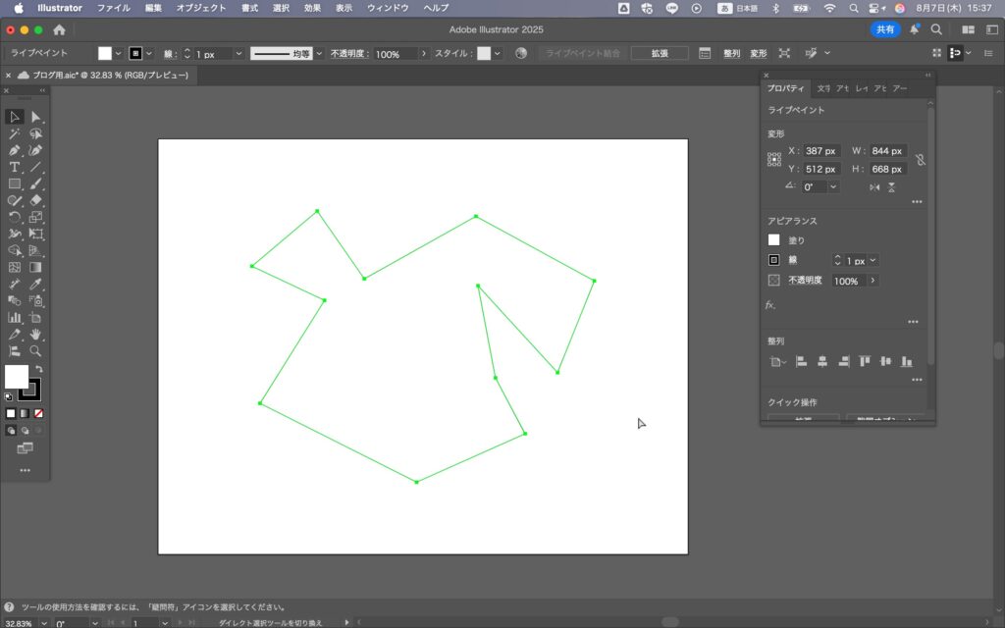Switch to the プロパティ tab
The width and height of the screenshot is (1005, 628).
point(785,88)
